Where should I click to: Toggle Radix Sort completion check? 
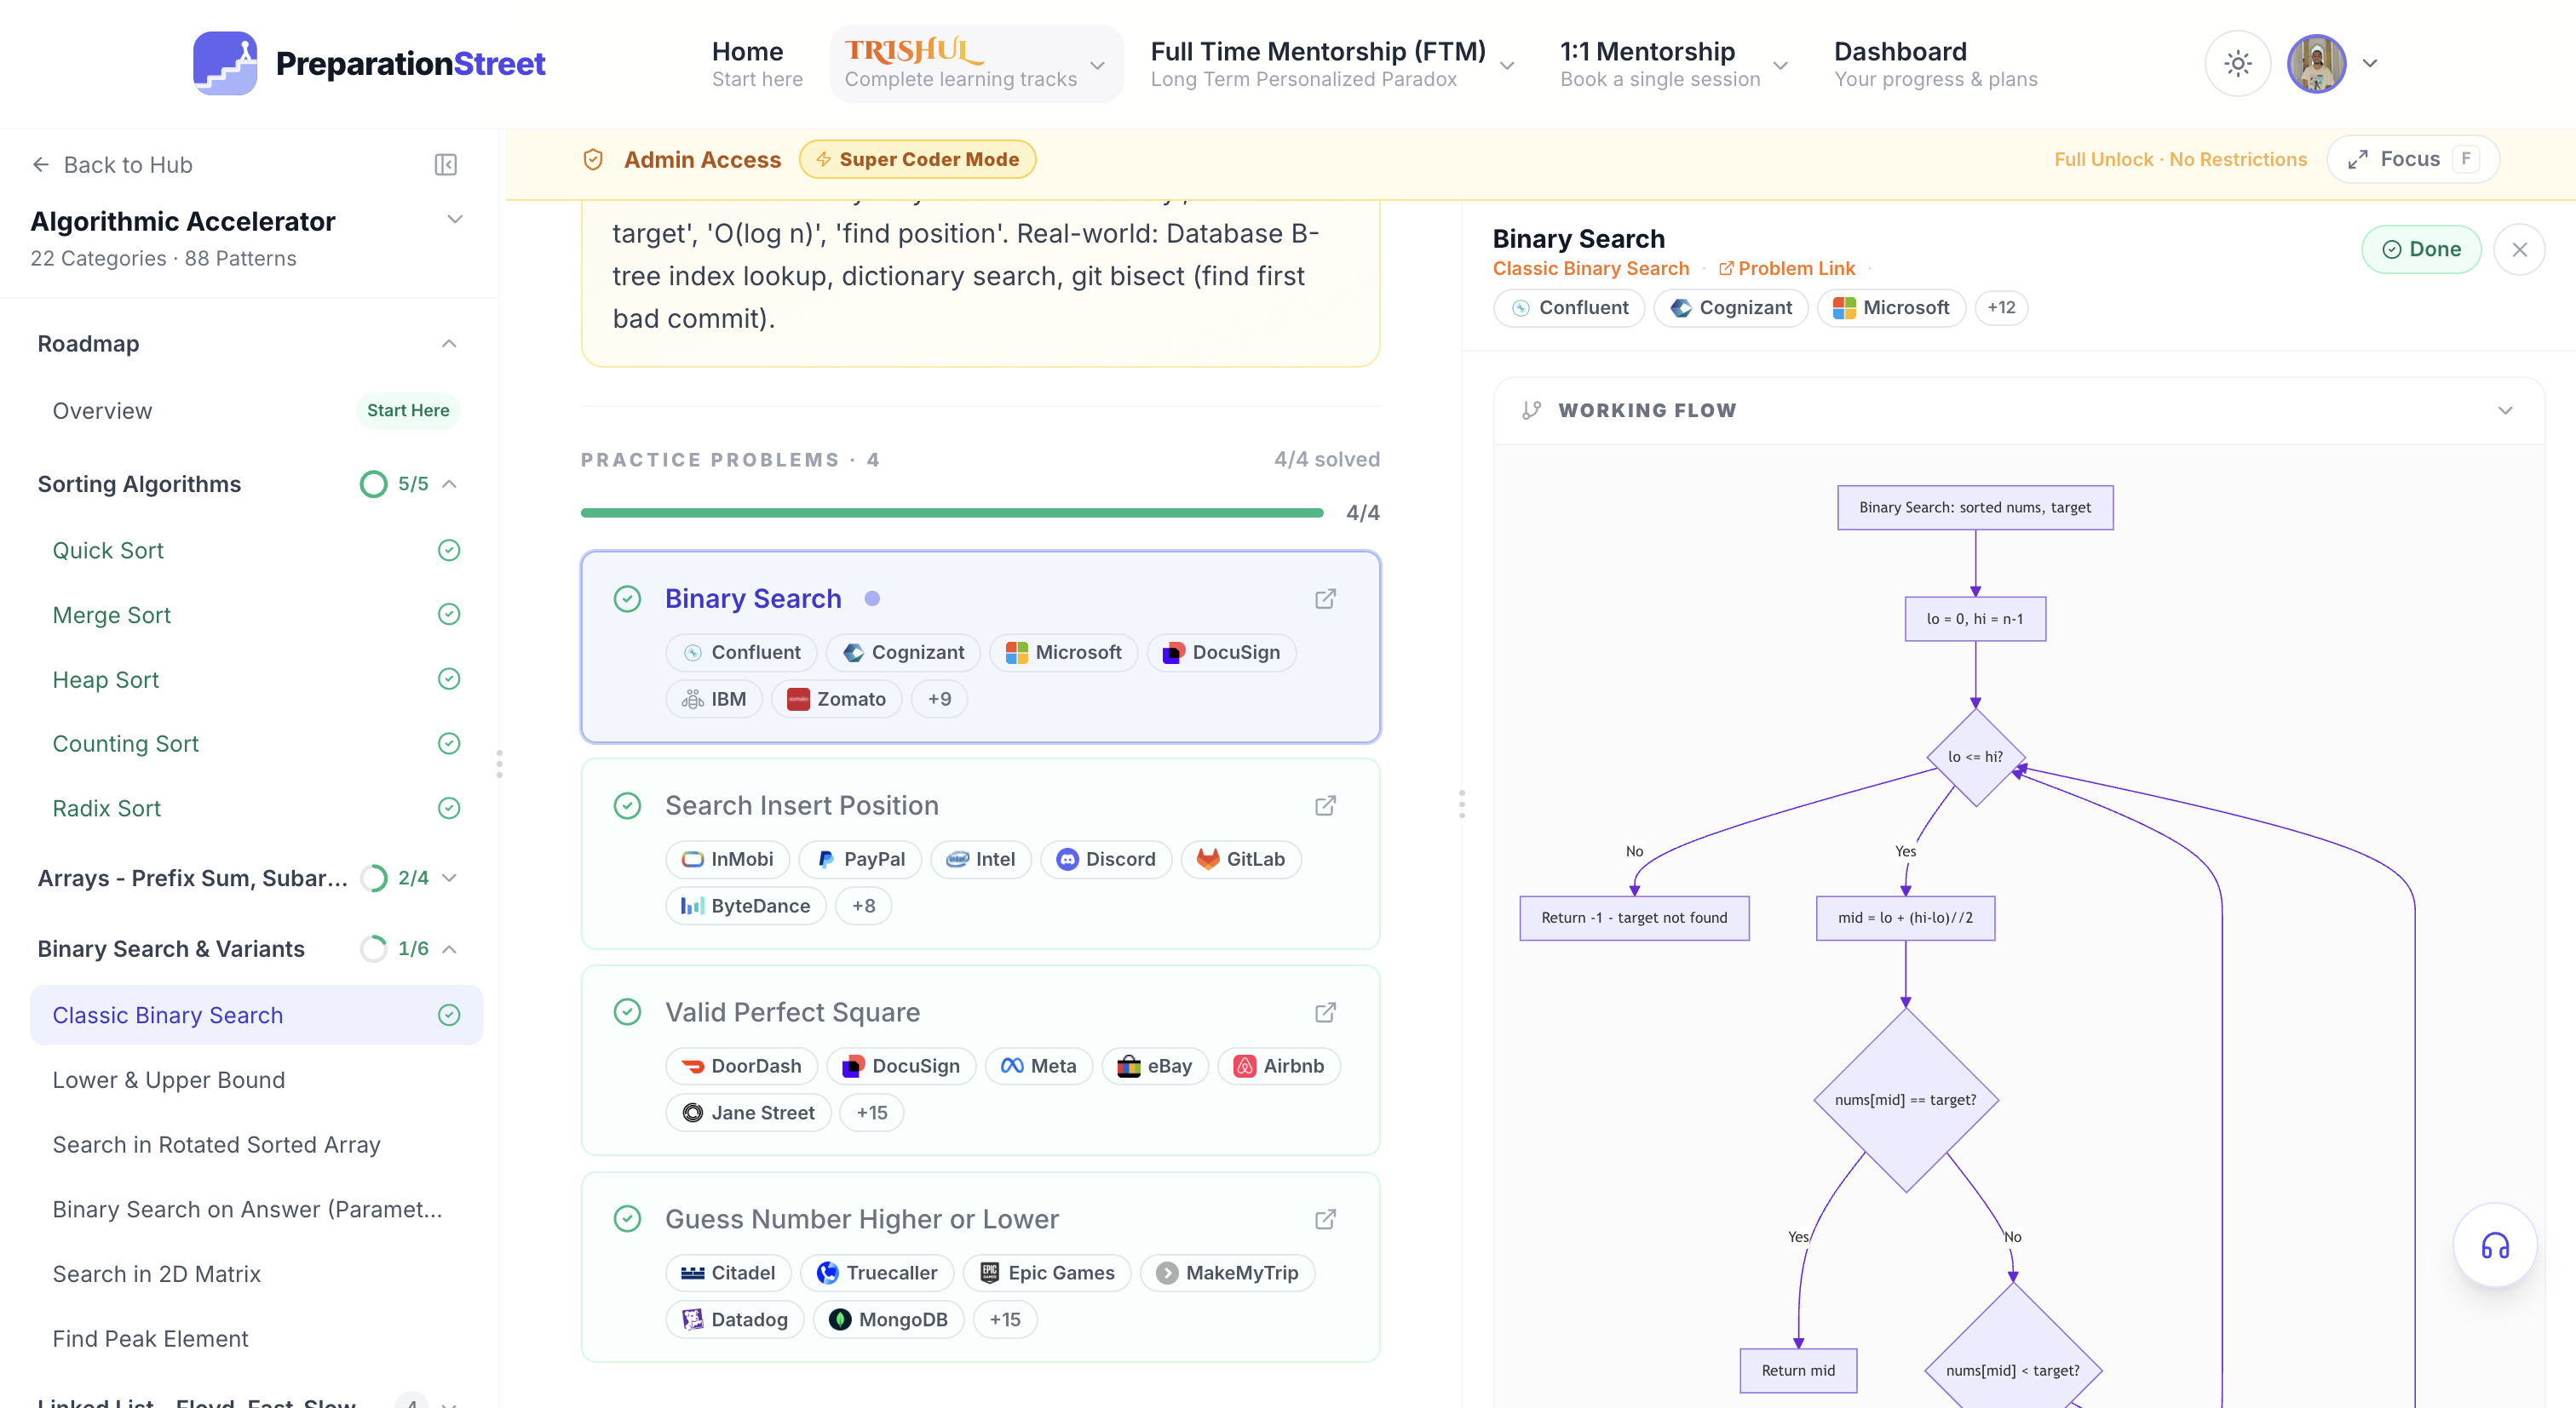[449, 809]
